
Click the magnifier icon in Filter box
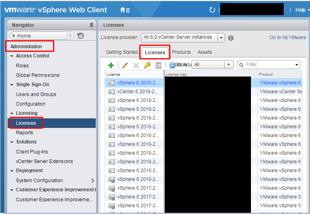pos(241,65)
